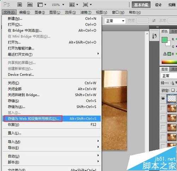Expand the 最近打开文件(T) submenu arrow
177x171 pixels.
[x=98, y=54]
